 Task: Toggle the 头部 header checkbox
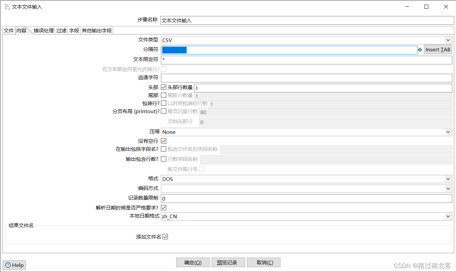click(x=164, y=87)
